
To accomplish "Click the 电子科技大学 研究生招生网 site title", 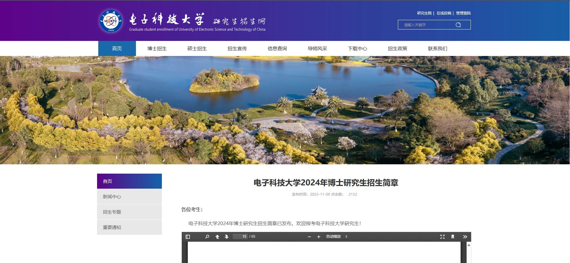I will 197,22.
